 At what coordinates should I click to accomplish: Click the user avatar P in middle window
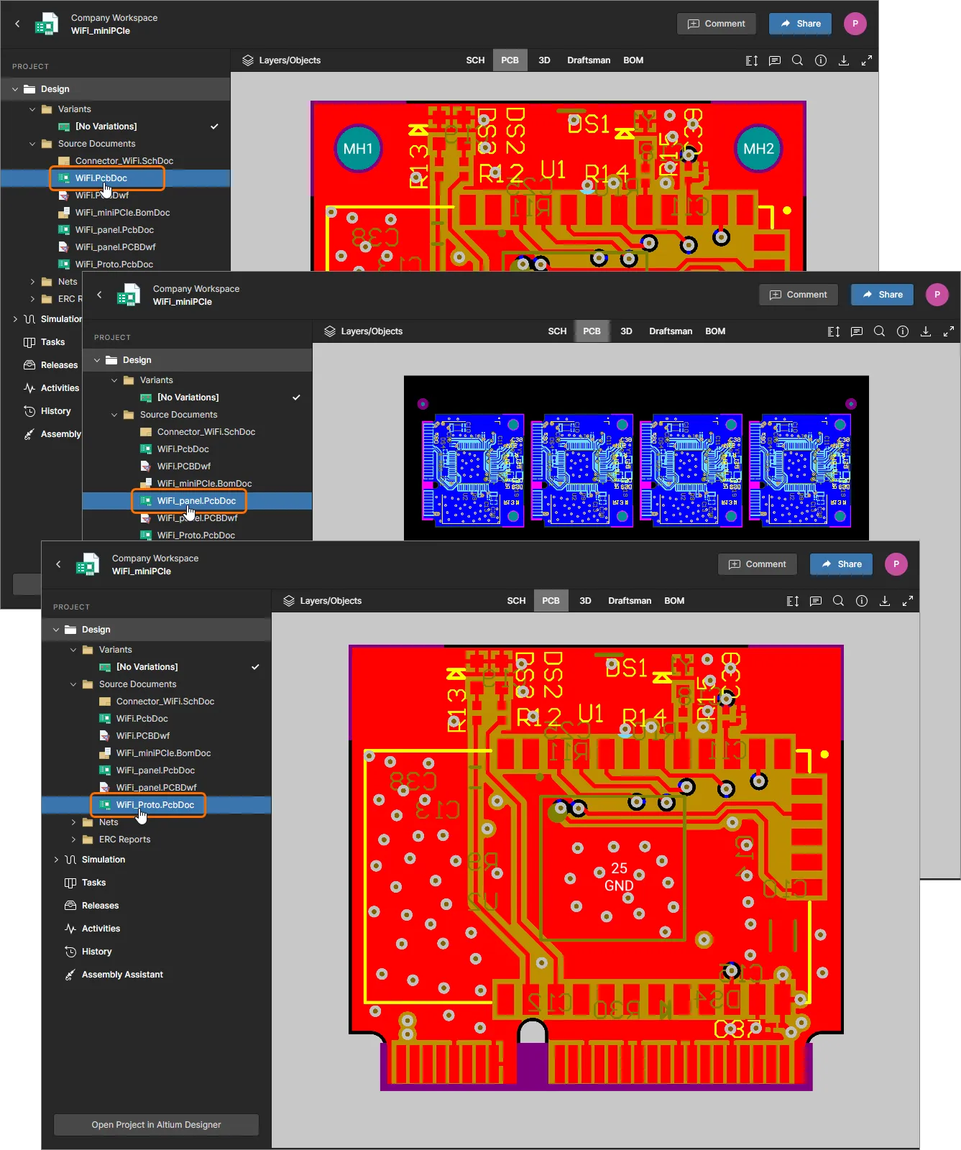937,295
